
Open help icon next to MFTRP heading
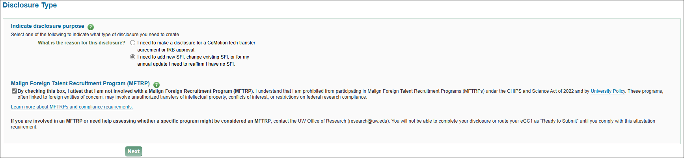[x=157, y=85]
